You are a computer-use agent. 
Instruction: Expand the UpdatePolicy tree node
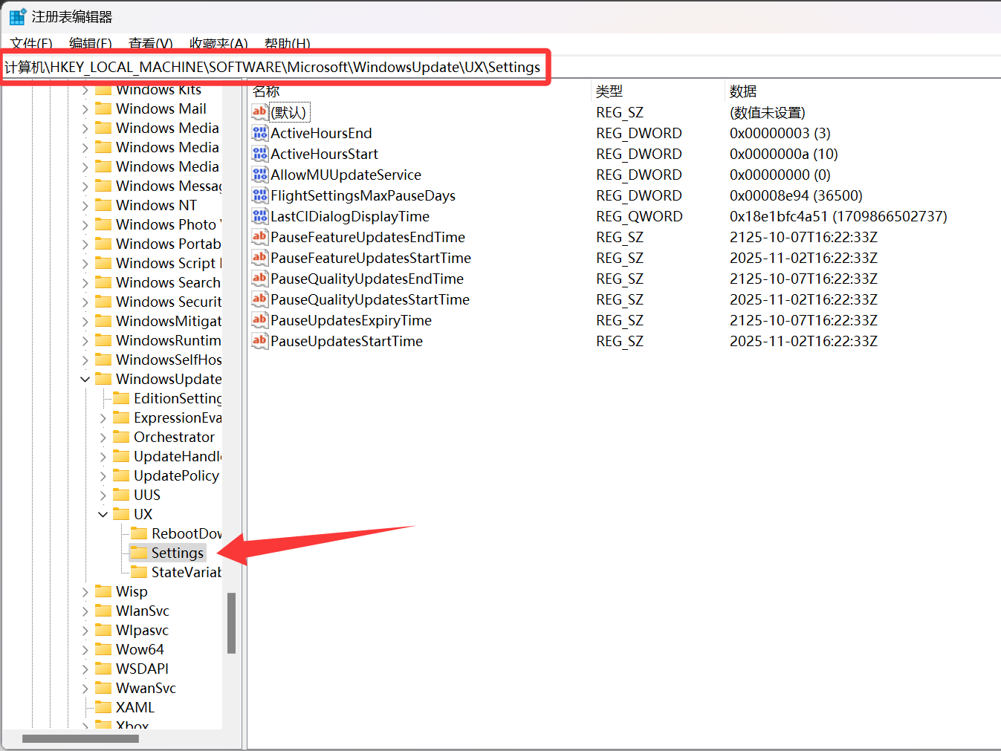coord(103,475)
